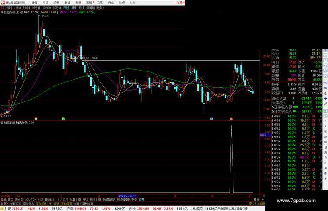
Task: Click the 交易未 login status at top right
Action: 181,3
